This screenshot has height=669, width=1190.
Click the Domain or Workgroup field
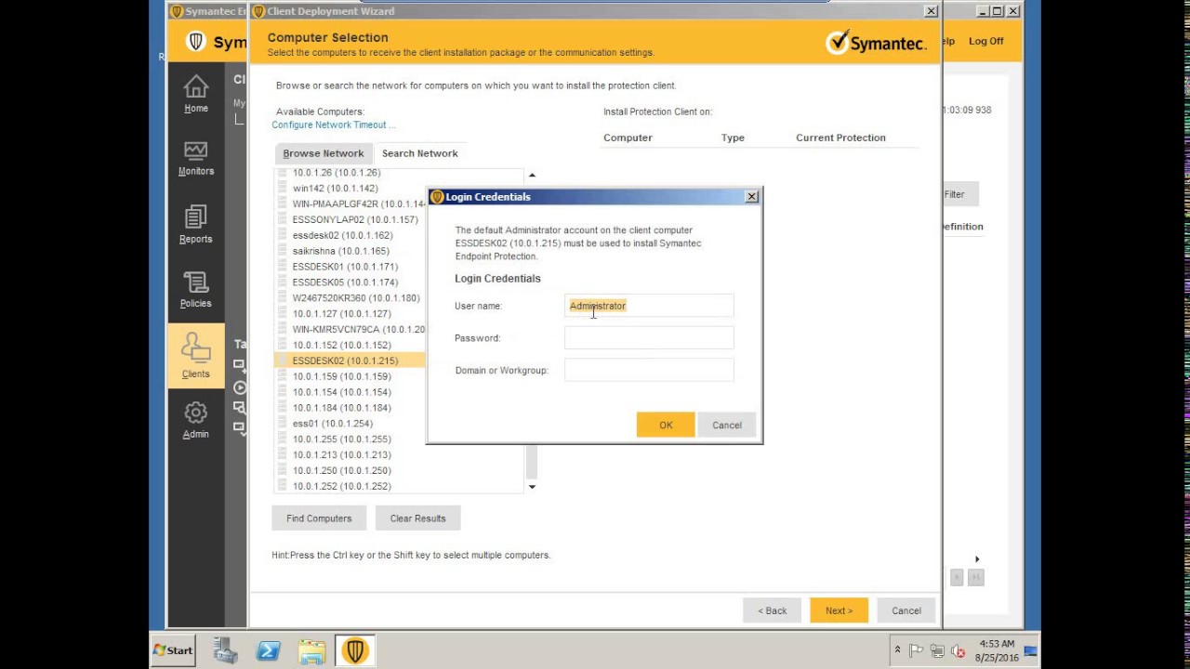click(649, 370)
